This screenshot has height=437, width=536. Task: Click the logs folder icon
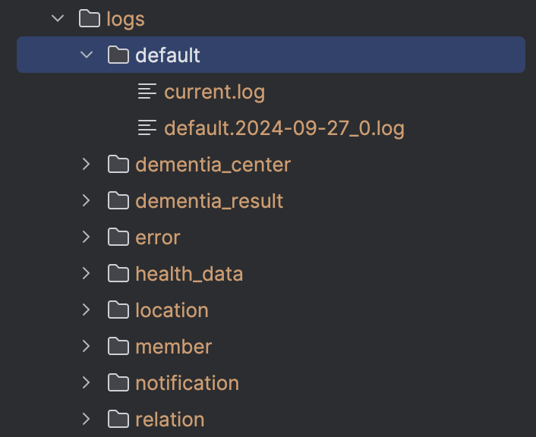click(x=90, y=18)
